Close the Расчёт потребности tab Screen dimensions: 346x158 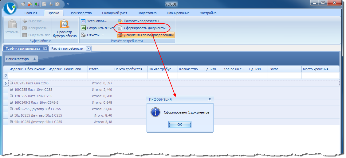[x=88, y=48]
